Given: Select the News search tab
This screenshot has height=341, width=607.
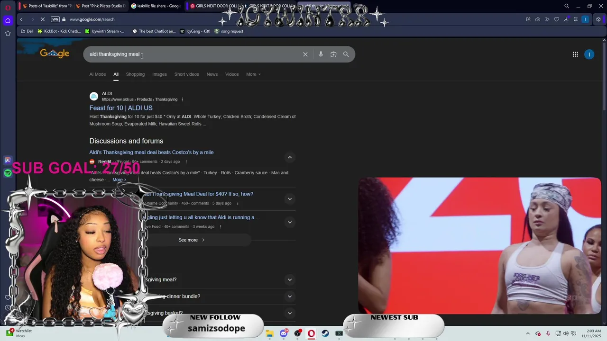Looking at the screenshot, I should [212, 74].
